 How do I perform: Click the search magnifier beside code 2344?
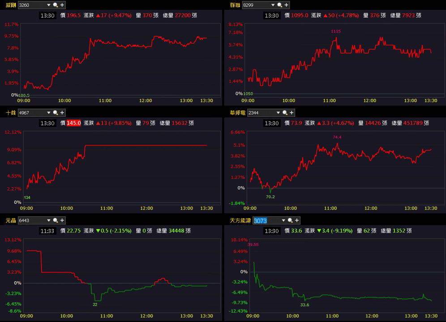[x=285, y=113]
